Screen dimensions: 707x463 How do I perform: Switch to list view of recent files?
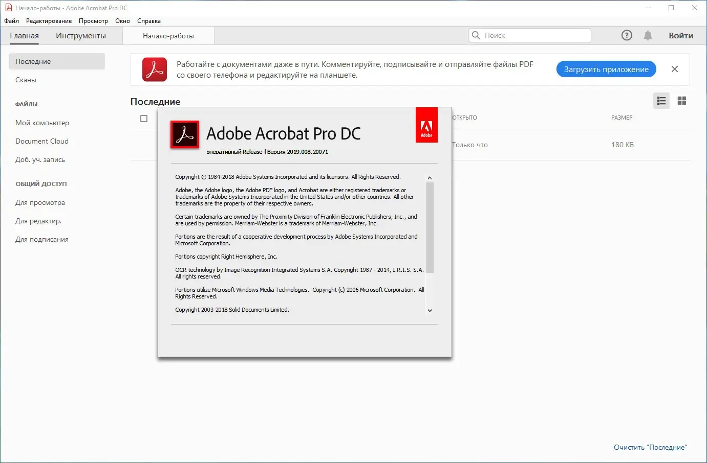(x=661, y=101)
